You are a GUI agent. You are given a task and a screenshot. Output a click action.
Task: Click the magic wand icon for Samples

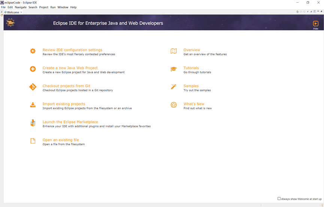coord(173,86)
